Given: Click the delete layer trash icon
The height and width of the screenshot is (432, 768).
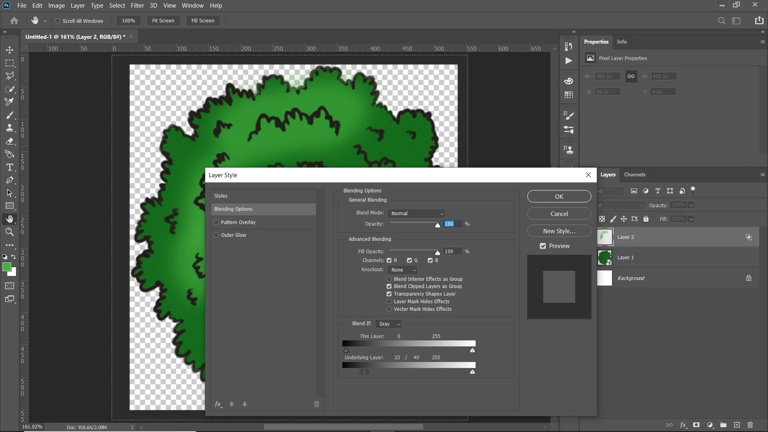Looking at the screenshot, I should [x=750, y=425].
